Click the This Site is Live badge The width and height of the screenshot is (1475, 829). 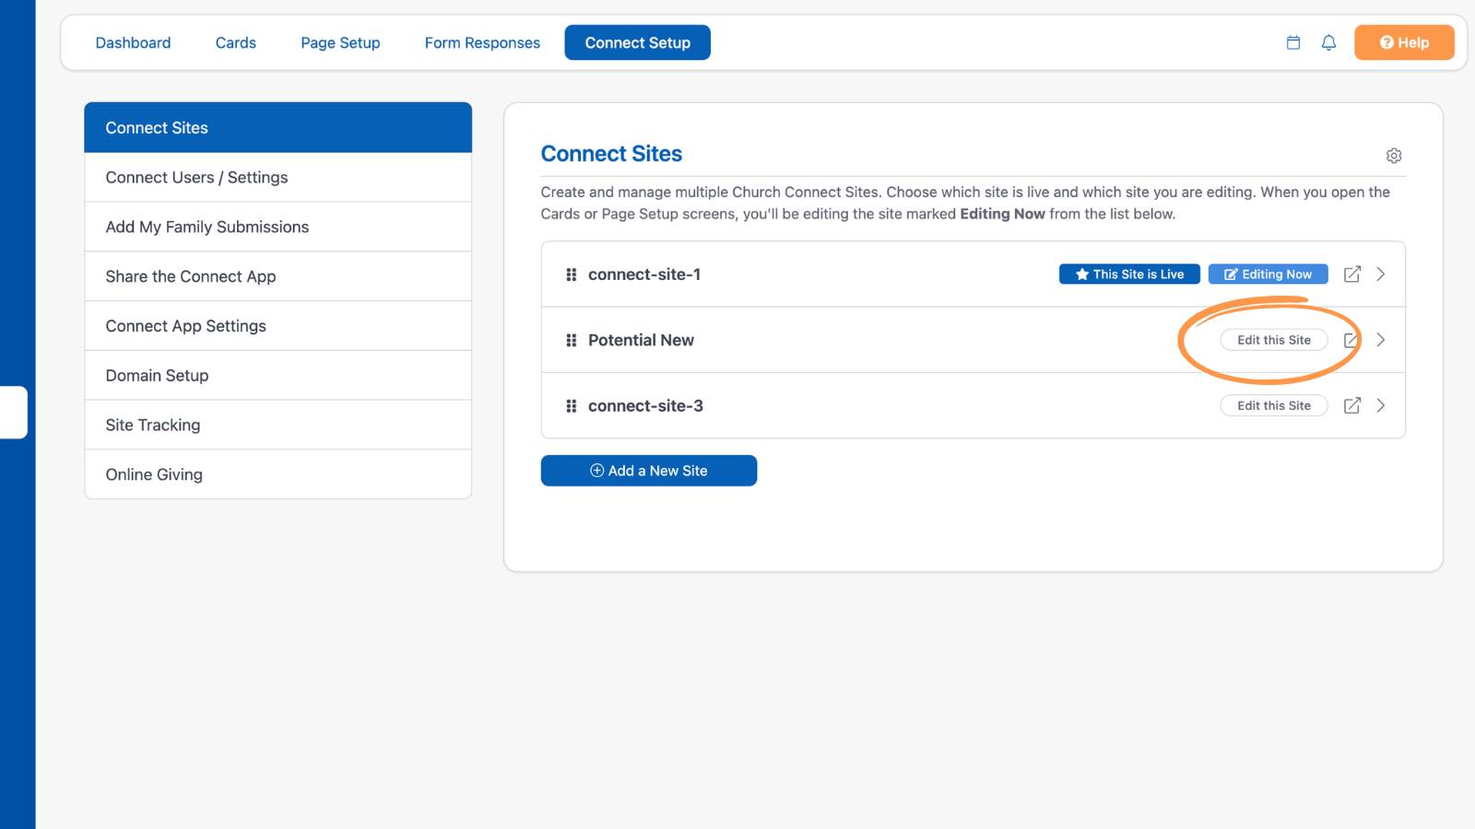pyautogui.click(x=1129, y=274)
